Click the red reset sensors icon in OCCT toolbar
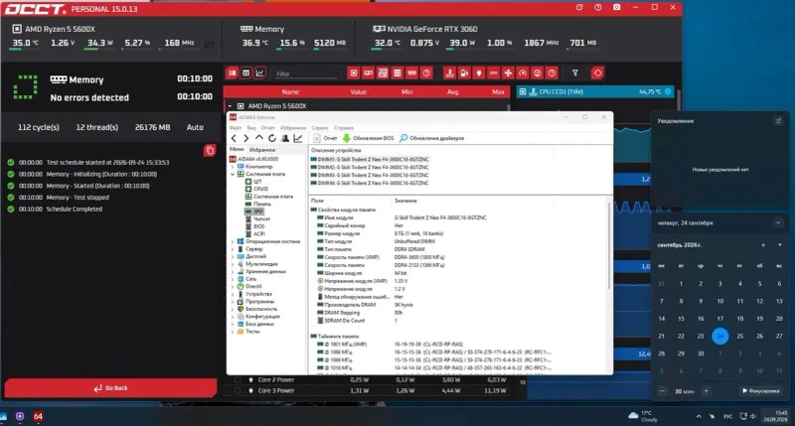Viewport: 795px width, 426px height. click(597, 73)
